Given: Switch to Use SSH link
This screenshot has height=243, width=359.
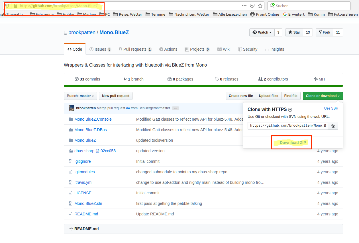Looking at the screenshot, I should [331, 108].
